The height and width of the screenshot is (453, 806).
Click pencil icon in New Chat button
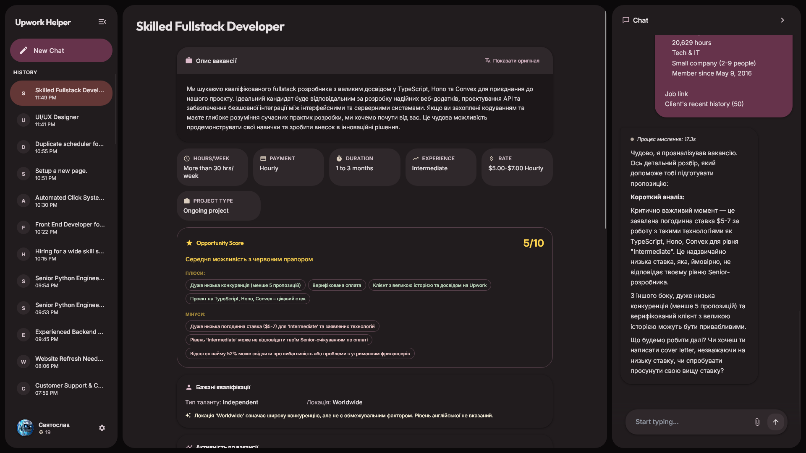click(x=24, y=50)
